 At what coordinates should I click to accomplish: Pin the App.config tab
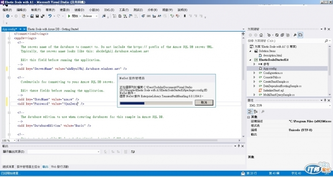point(20,29)
